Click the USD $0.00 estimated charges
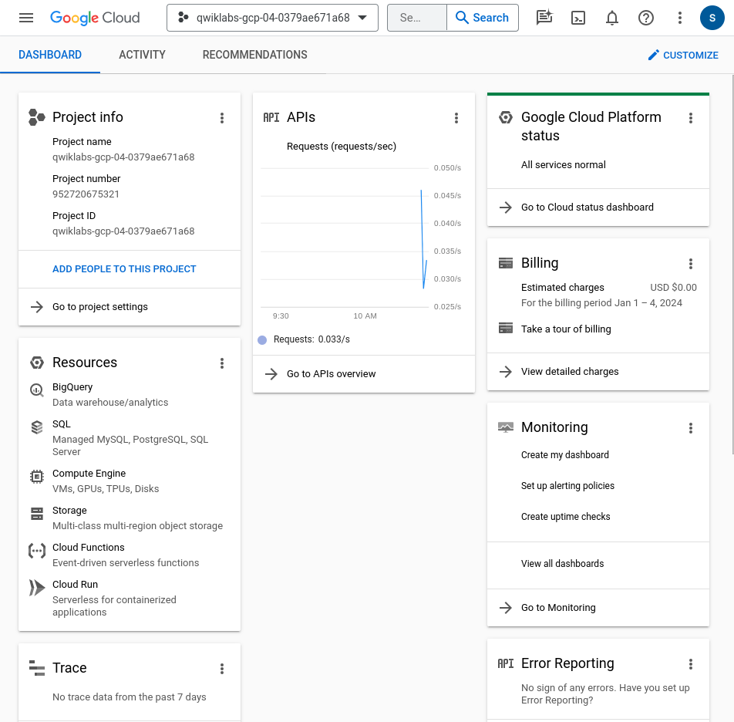Viewport: 734px width, 722px height. tap(673, 288)
